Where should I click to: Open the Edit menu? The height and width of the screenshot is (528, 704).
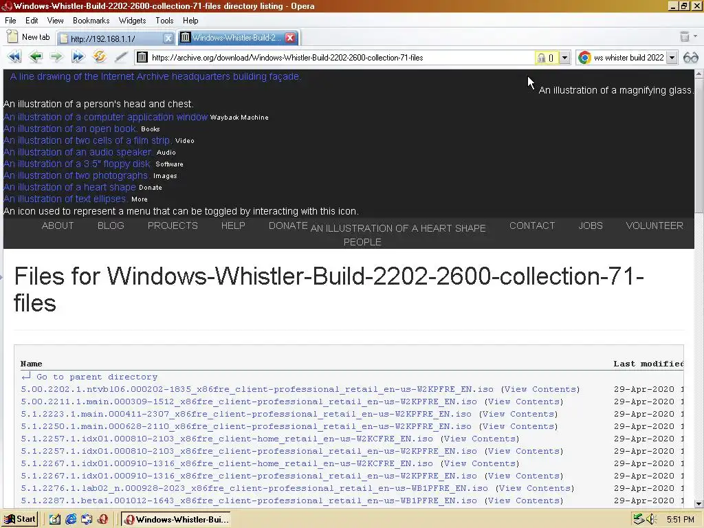click(x=32, y=21)
